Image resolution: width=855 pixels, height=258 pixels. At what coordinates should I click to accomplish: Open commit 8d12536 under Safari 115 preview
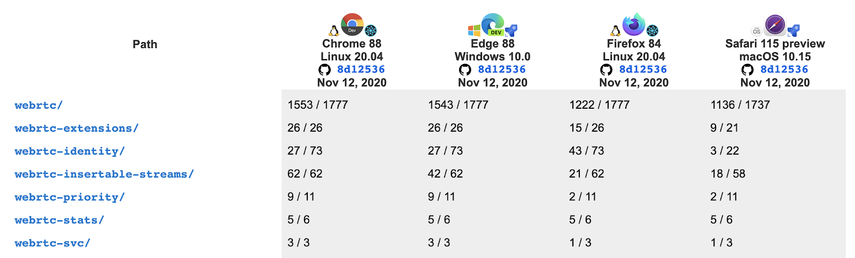(784, 69)
